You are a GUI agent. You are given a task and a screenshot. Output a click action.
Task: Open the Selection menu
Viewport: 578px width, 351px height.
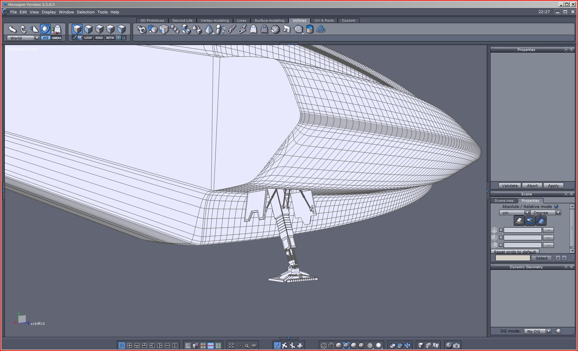85,12
